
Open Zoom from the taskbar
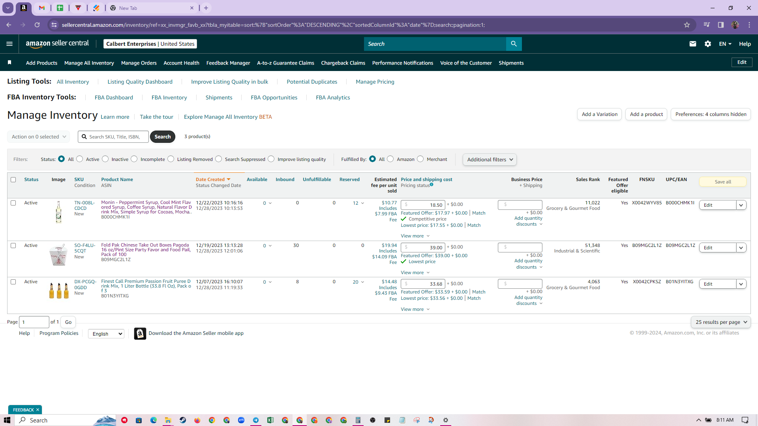(241, 420)
